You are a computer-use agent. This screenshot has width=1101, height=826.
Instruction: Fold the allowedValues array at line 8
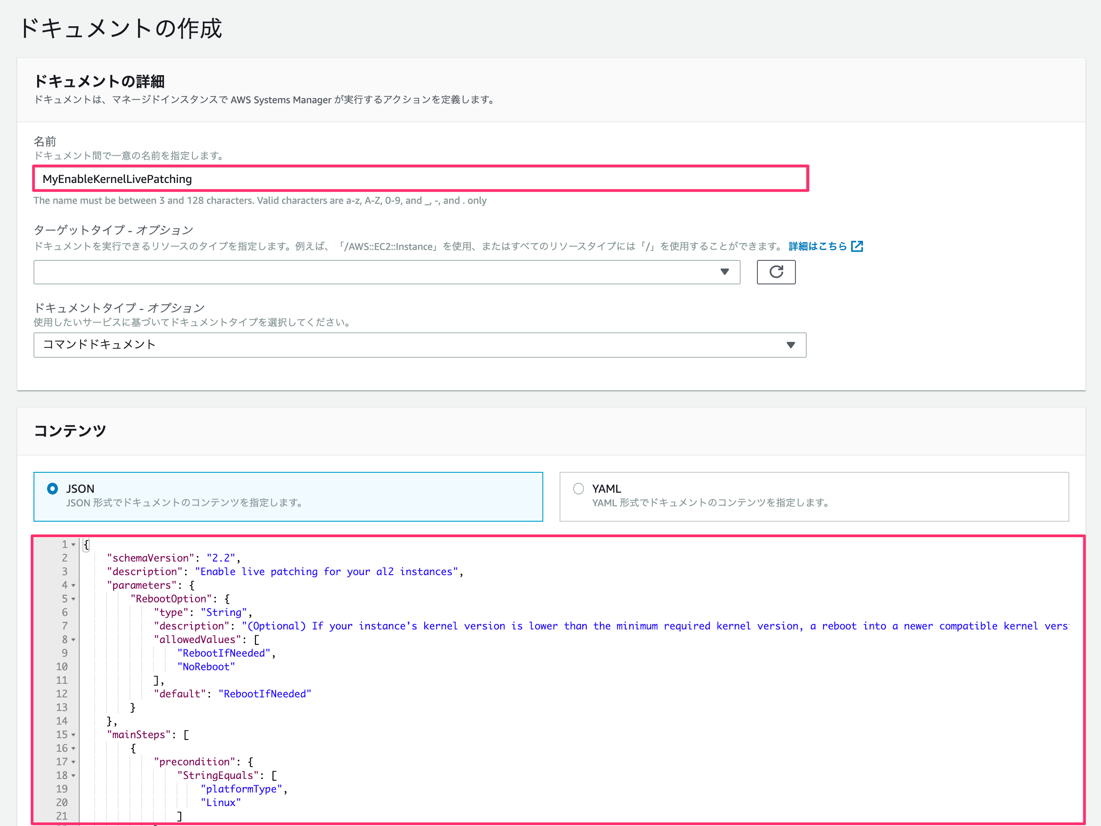coord(74,640)
